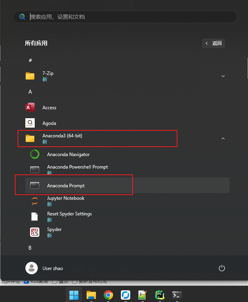248x302 pixels.
Task: Tick the 更新发布时间 checkbox in background window
Action: tap(74, 282)
